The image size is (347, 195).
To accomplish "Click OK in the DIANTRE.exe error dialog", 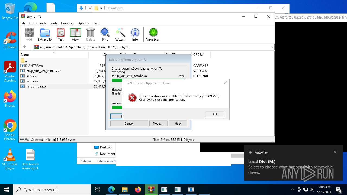I will [x=215, y=114].
